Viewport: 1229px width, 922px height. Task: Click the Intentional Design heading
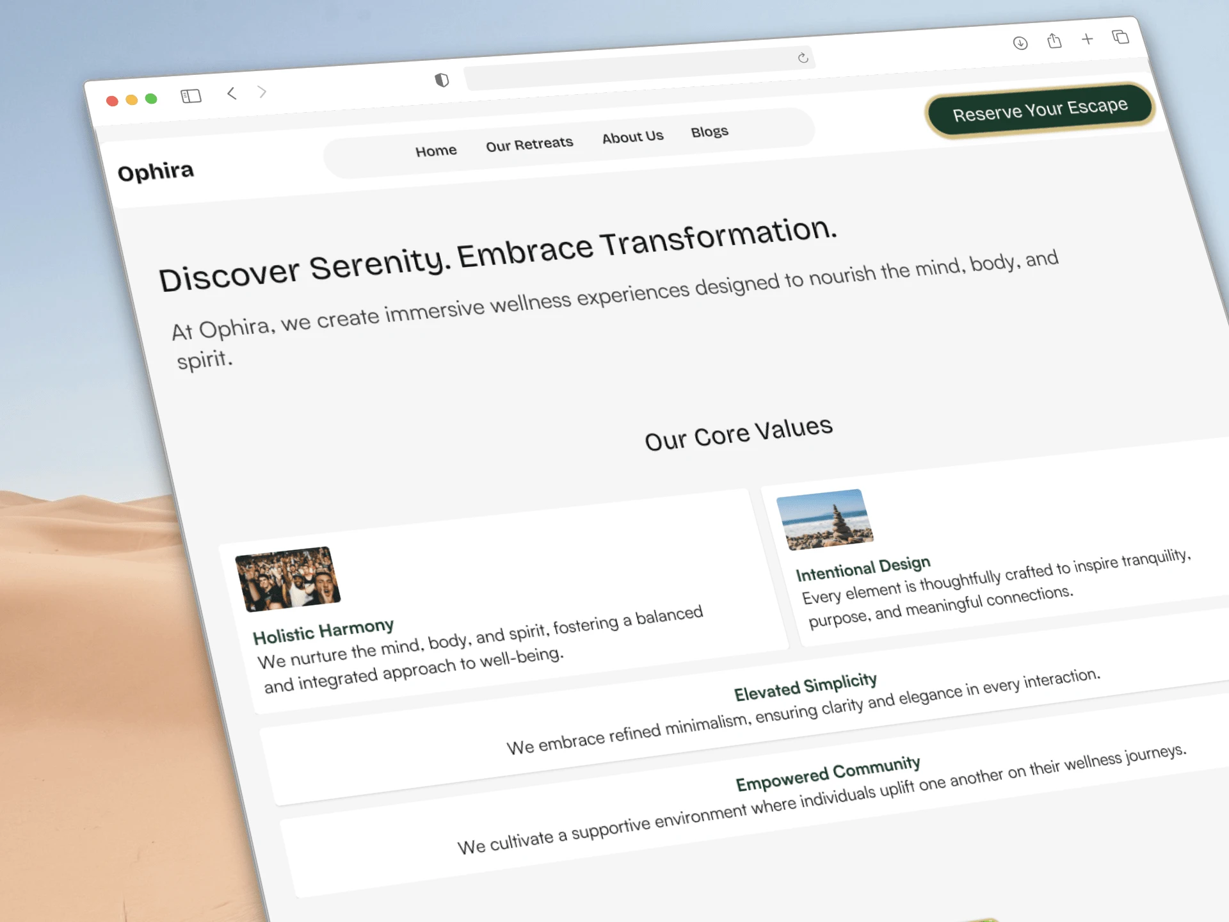coord(863,569)
